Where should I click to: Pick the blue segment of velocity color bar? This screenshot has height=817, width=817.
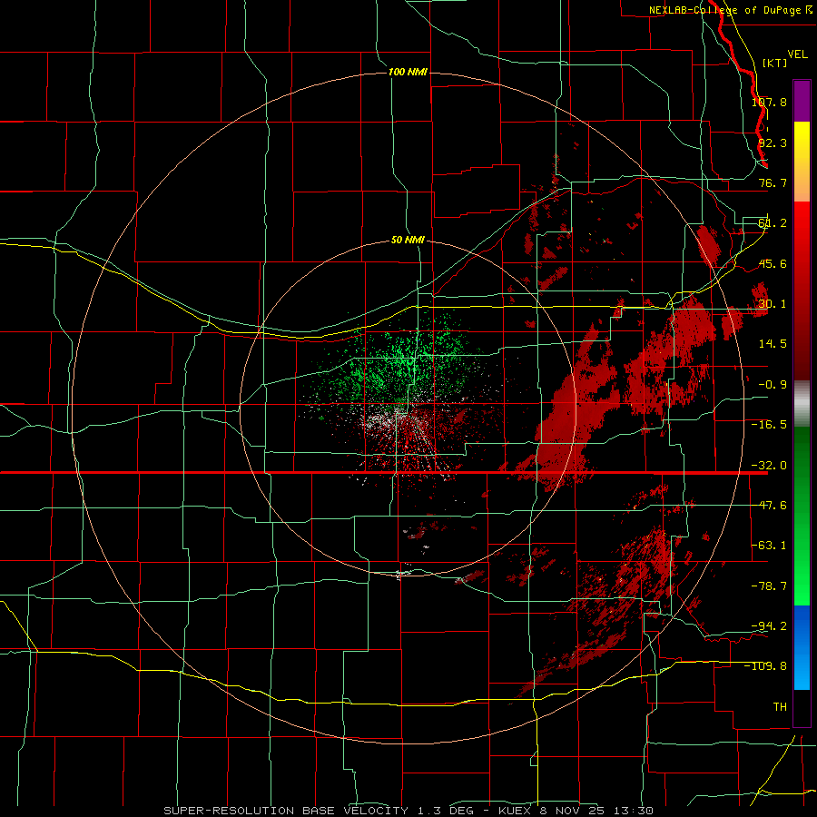[802, 647]
